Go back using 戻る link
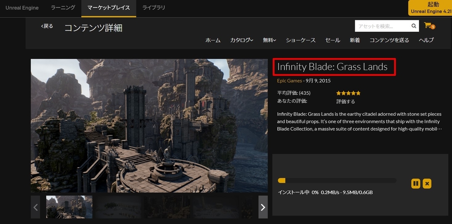This screenshot has width=452, height=224. pyautogui.click(x=47, y=26)
